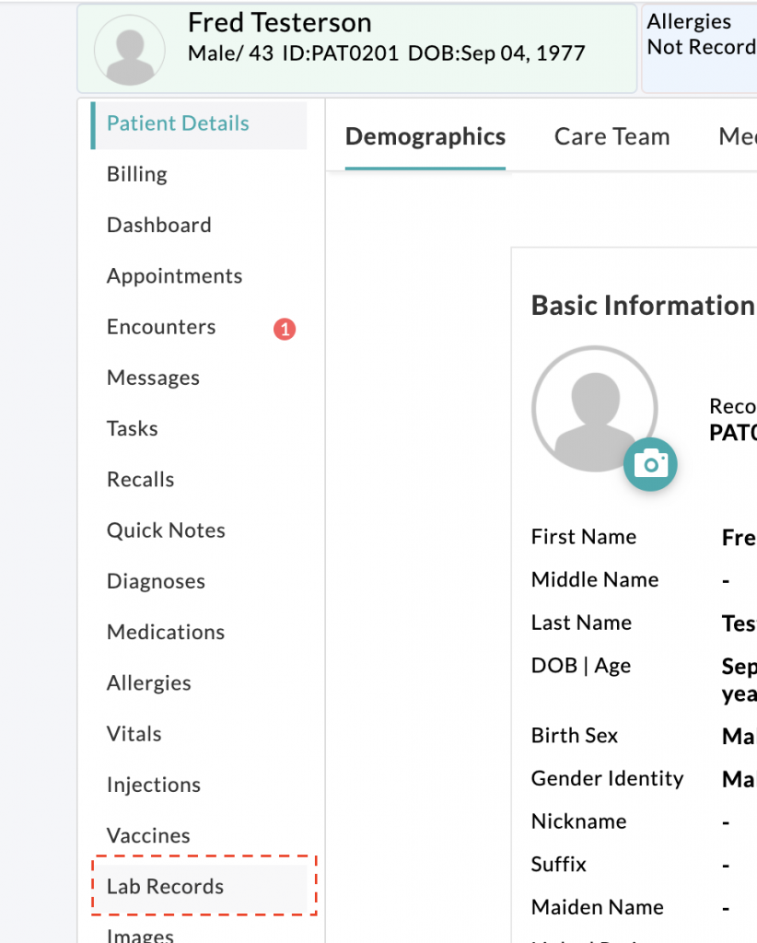Open Recalls from sidebar
Screen dimensions: 757x943
tap(140, 480)
